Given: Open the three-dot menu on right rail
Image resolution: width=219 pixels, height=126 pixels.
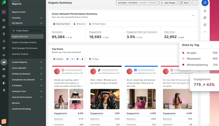Looking at the screenshot, I should (x=205, y=32).
